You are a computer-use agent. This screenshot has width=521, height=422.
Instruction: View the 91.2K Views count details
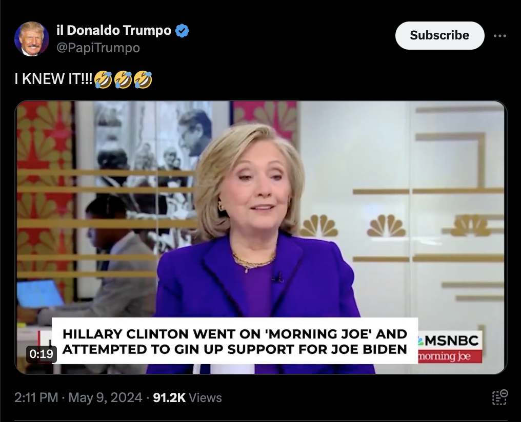(x=187, y=397)
